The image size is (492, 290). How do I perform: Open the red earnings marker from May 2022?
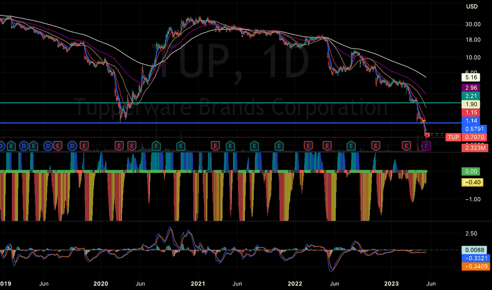pos(327,146)
